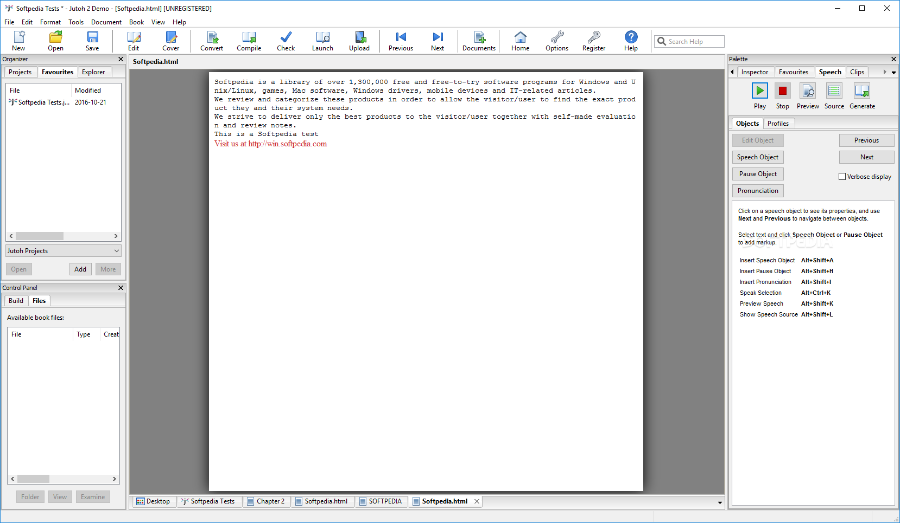Go to Next document in toolbar

pyautogui.click(x=438, y=41)
